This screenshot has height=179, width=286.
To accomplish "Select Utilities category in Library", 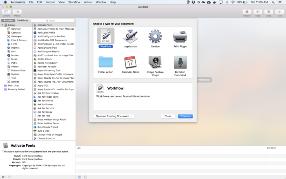I will (x=15, y=82).
